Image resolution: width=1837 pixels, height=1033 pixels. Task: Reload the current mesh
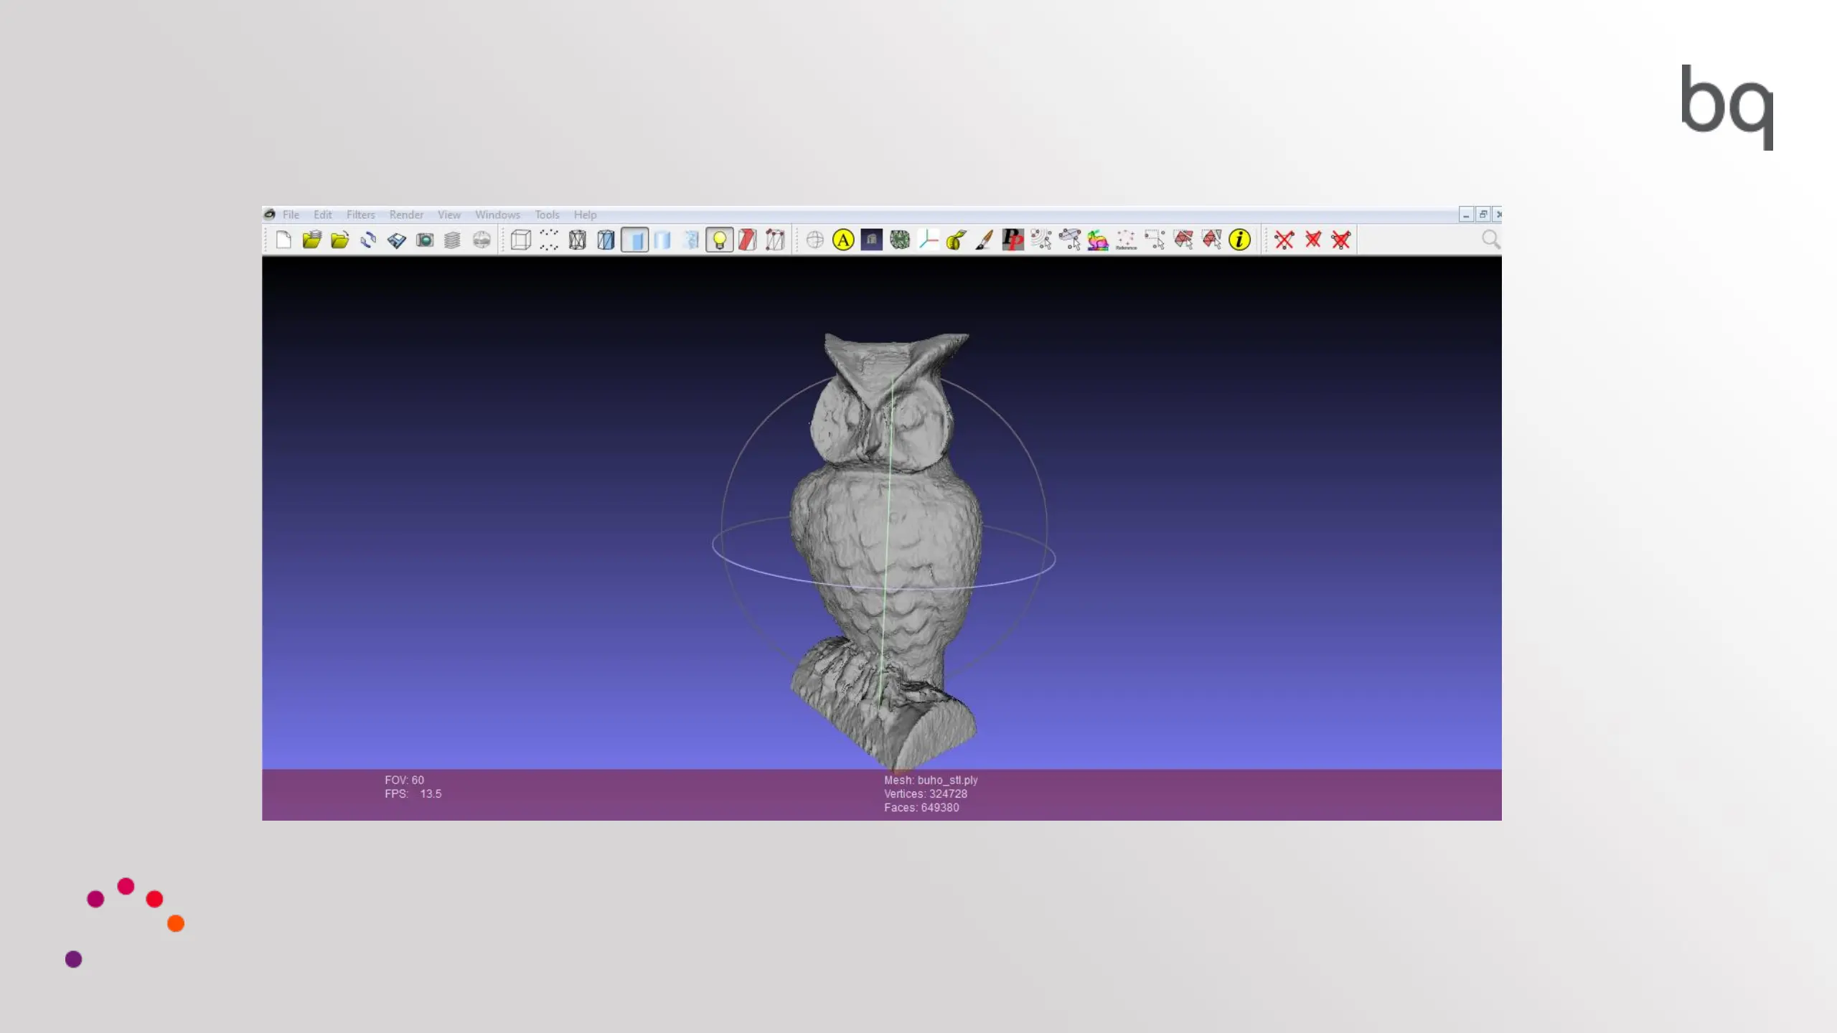[x=368, y=240]
